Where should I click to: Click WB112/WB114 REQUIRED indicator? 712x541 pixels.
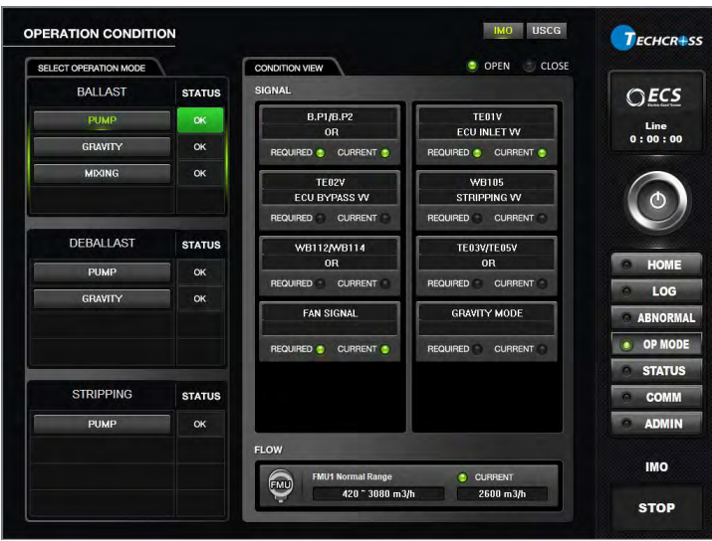point(321,283)
